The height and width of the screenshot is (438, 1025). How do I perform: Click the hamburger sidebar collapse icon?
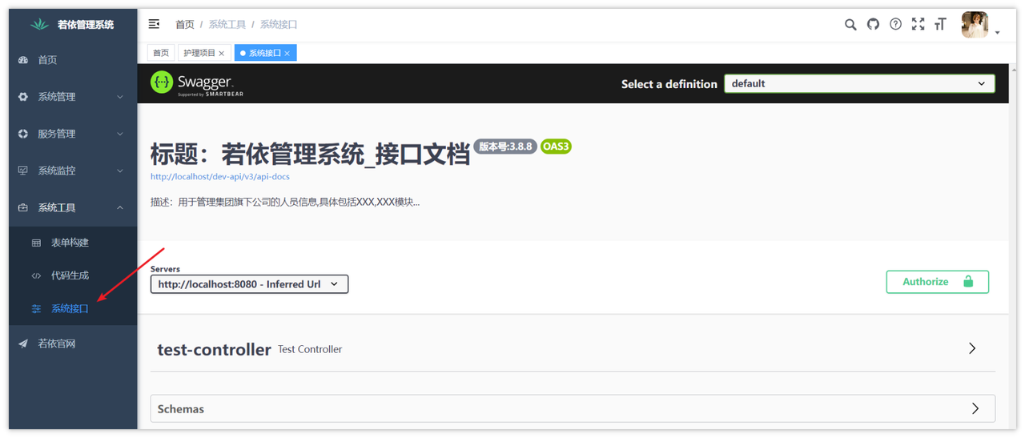tap(155, 24)
